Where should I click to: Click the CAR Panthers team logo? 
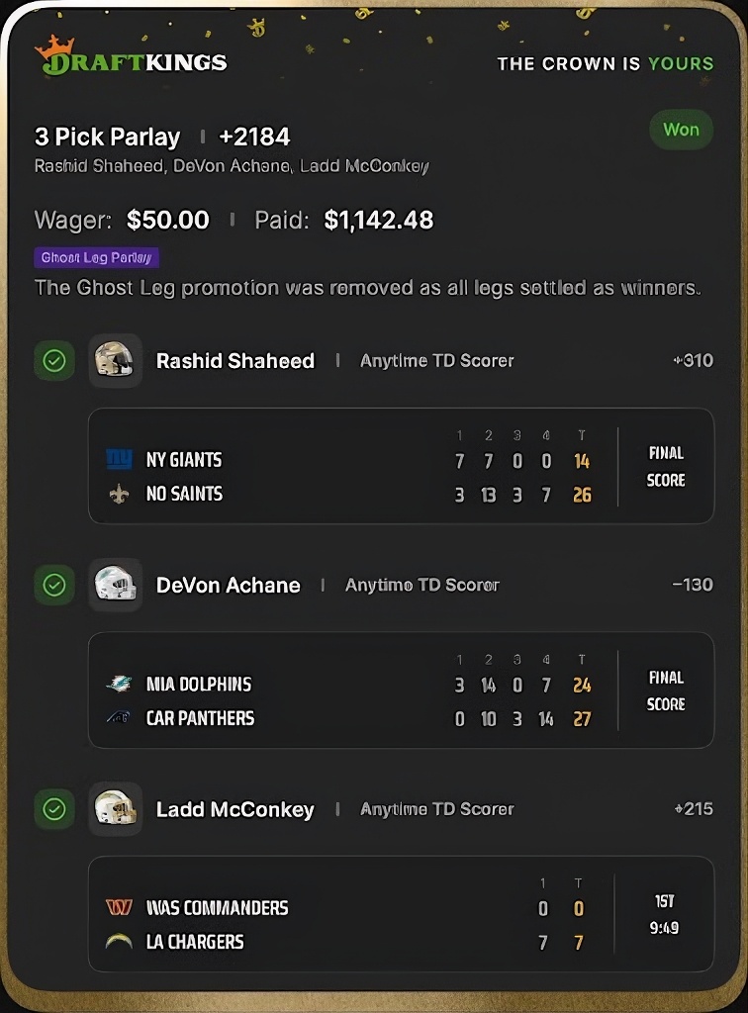click(x=119, y=718)
